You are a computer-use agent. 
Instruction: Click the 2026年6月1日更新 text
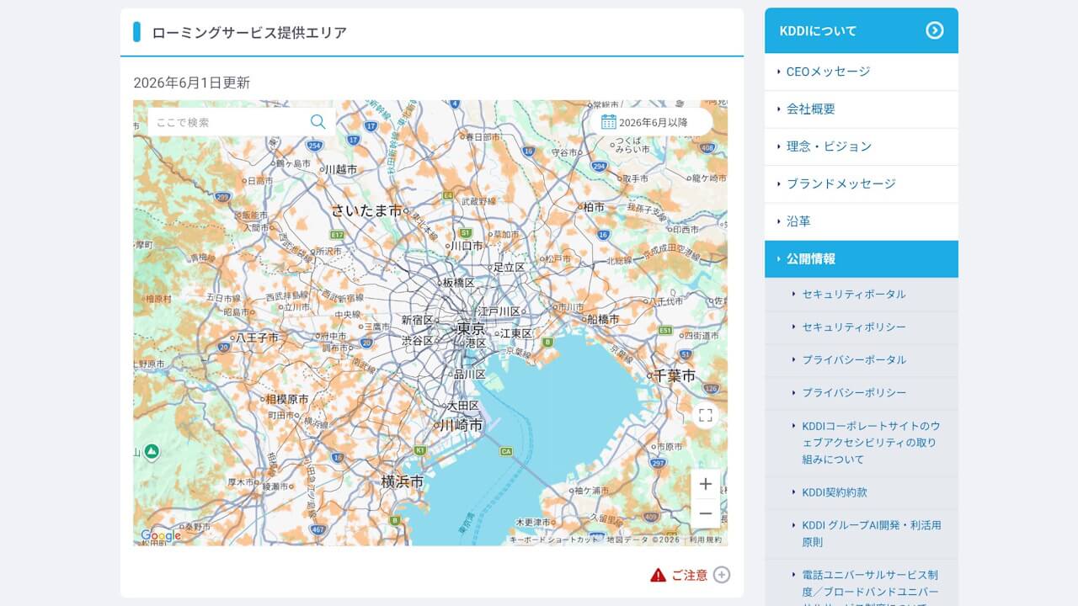click(192, 82)
